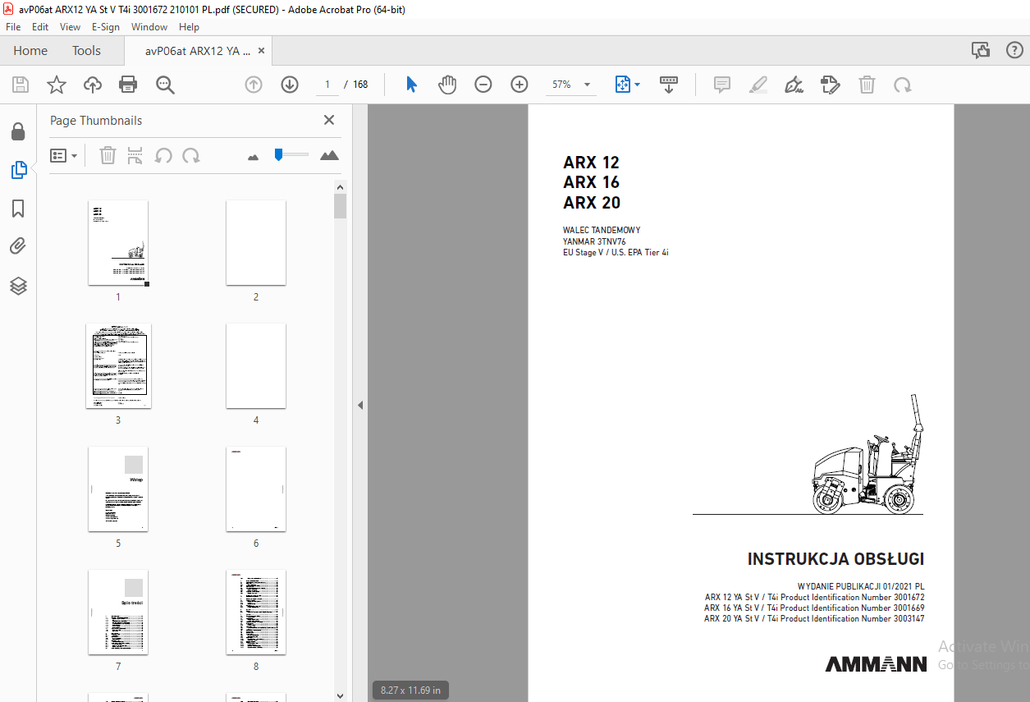Image resolution: width=1030 pixels, height=702 pixels.
Task: Select page 6 thumbnail
Action: pyautogui.click(x=256, y=489)
